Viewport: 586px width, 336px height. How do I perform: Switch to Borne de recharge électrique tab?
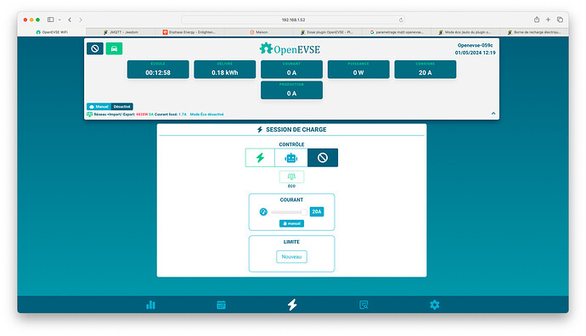click(x=534, y=32)
